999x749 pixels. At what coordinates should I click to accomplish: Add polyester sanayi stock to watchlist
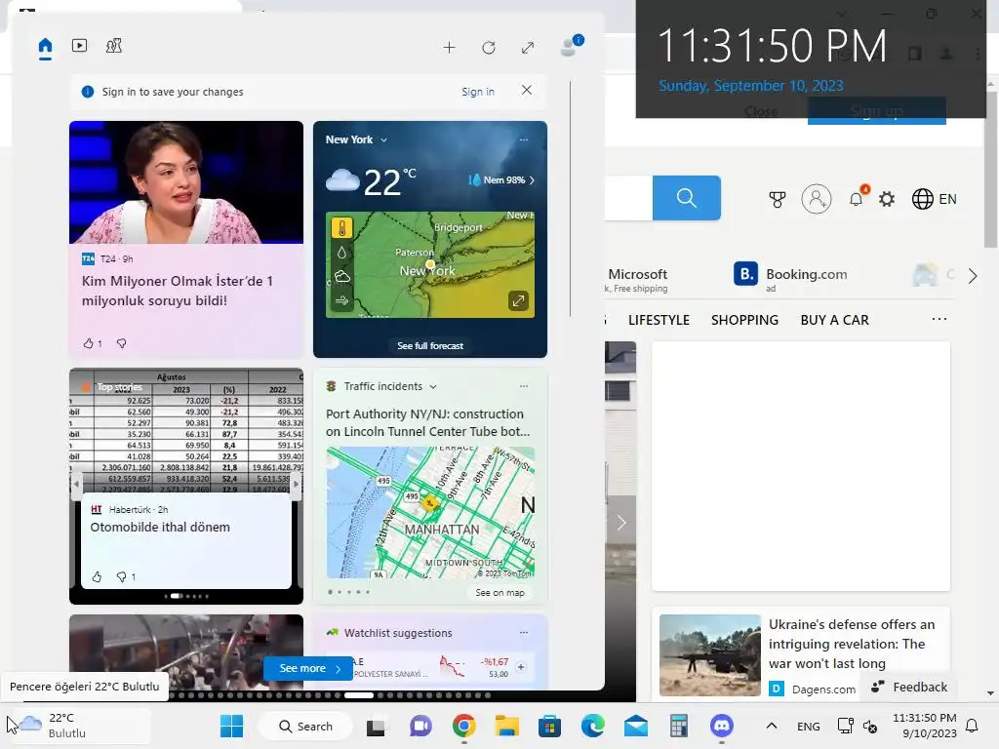[521, 667]
